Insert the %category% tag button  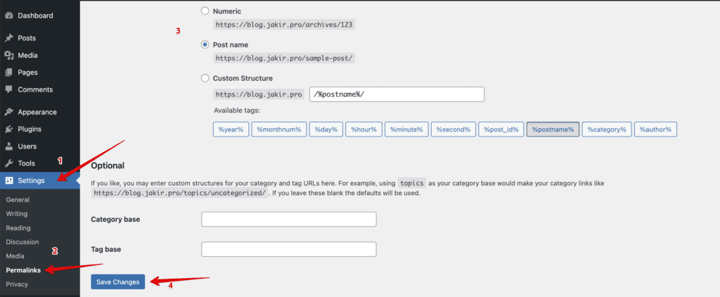pyautogui.click(x=606, y=129)
